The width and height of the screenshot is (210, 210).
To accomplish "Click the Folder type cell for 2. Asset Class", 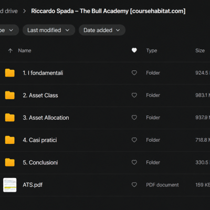I will coord(153,96).
